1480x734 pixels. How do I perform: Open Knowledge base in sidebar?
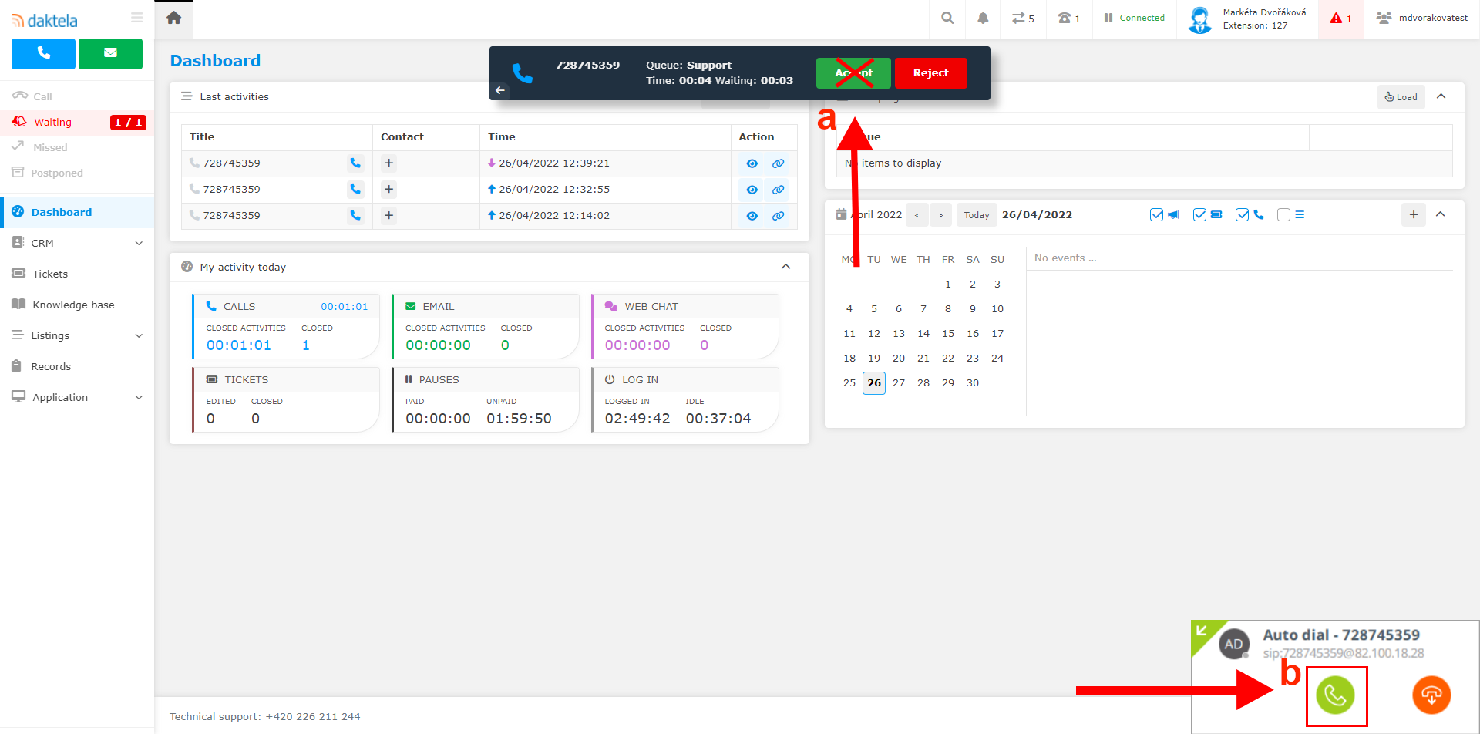73,305
